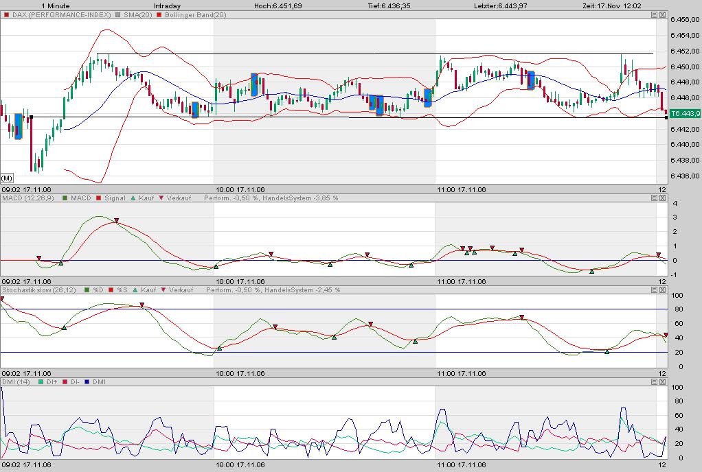This screenshot has width=702, height=472.
Task: Click the red Signal legend swatch
Action: [99, 198]
